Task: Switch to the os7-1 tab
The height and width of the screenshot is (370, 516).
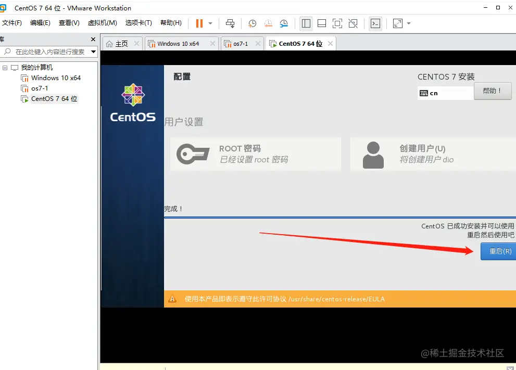Action: [241, 44]
